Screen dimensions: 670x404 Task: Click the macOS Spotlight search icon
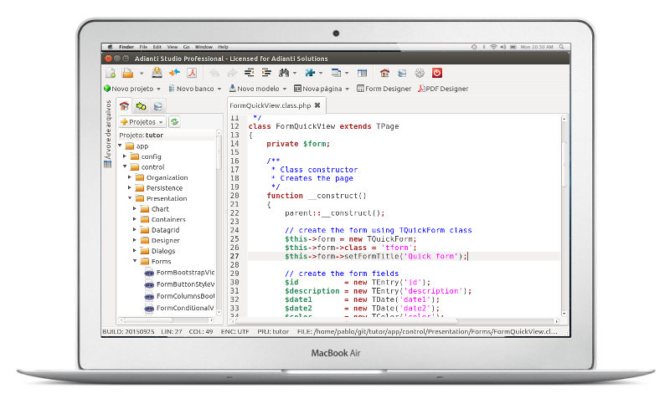click(x=561, y=47)
